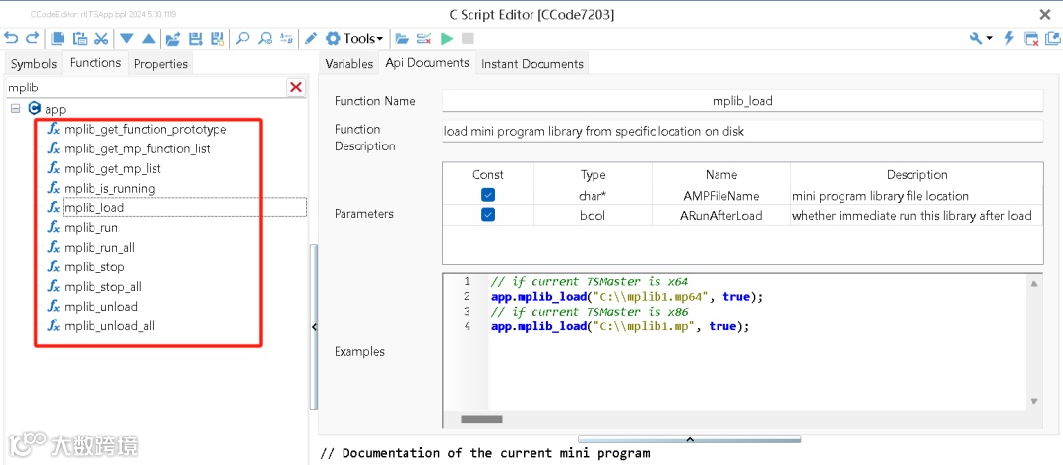Click the ARunAfterLoad parameter cell
The image size is (1063, 465).
pos(721,216)
